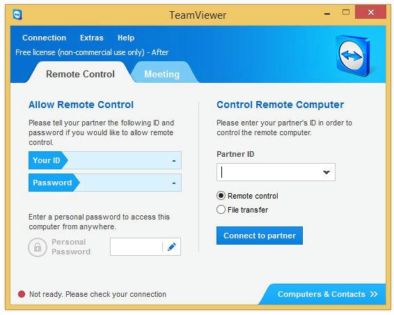Click the padlock icon beside Personal Password
Viewport: 394px width, 315px height.
38,247
